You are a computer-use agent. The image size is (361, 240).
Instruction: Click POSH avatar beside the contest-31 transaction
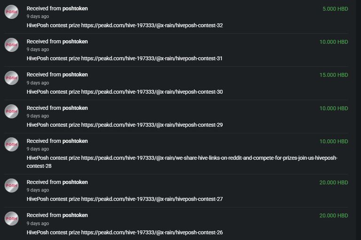tap(11, 45)
